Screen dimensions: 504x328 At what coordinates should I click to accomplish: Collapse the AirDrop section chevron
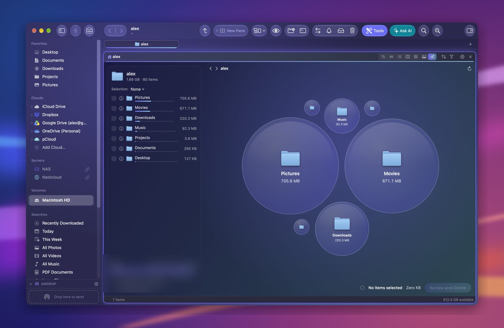(31, 284)
